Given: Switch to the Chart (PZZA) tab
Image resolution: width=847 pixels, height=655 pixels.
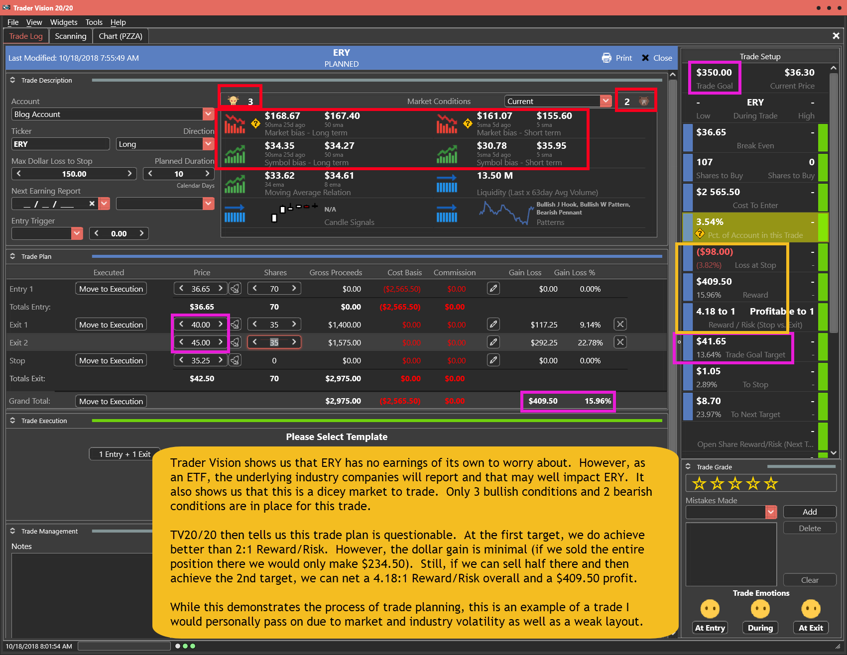Looking at the screenshot, I should (121, 36).
